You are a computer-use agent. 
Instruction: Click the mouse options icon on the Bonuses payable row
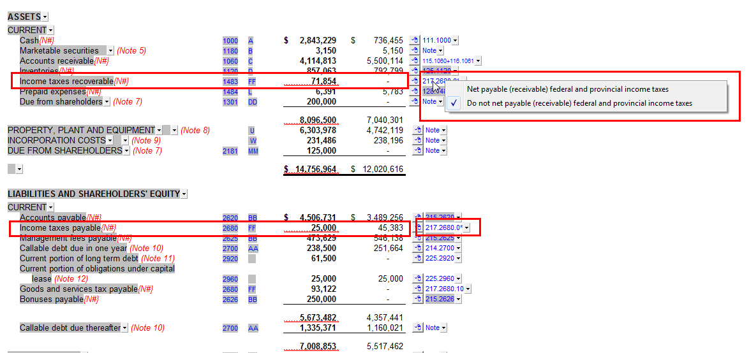click(418, 299)
